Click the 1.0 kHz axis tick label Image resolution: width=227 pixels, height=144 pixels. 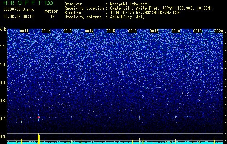pos(3,65)
